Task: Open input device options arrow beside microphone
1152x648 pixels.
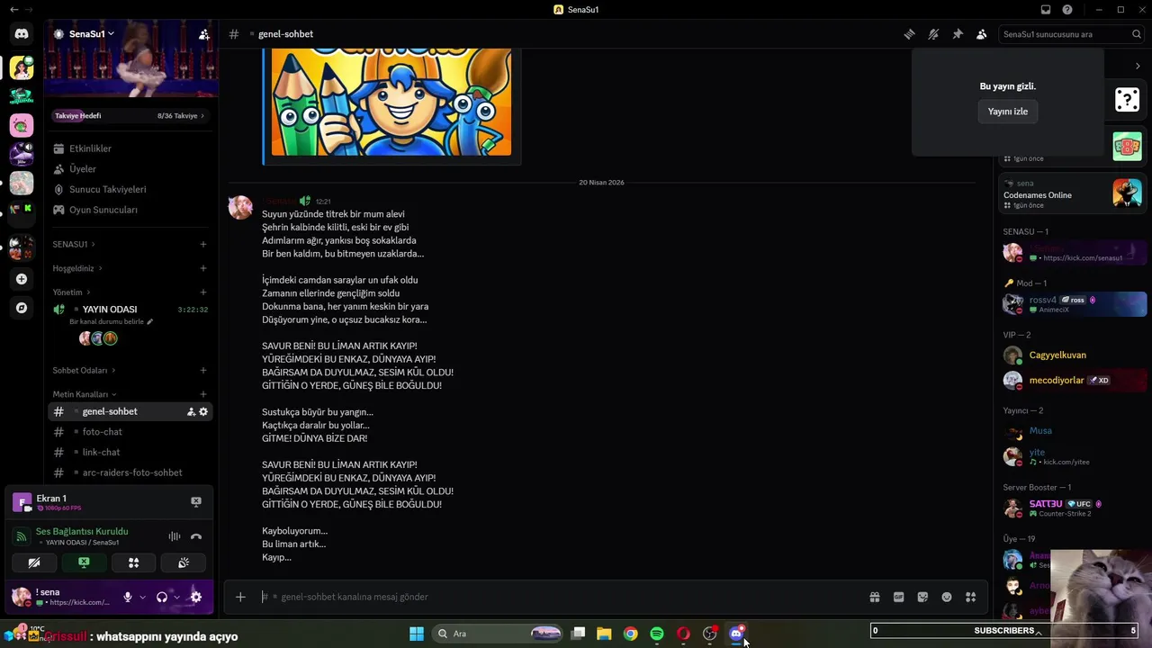Action: click(x=142, y=597)
